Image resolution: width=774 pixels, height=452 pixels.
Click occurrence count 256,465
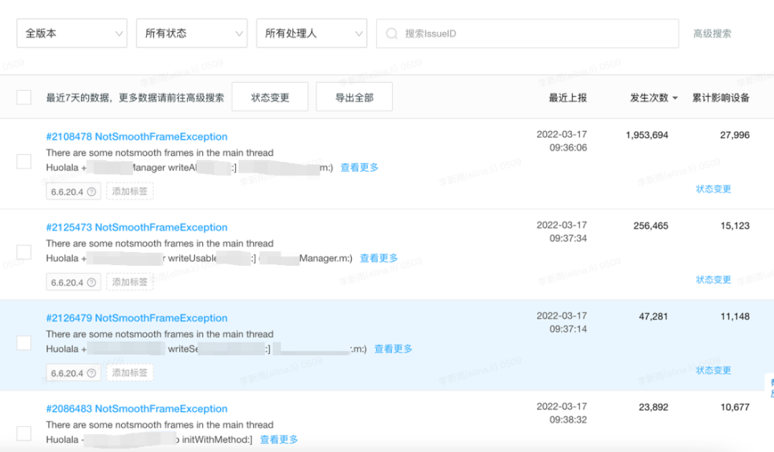click(x=651, y=226)
